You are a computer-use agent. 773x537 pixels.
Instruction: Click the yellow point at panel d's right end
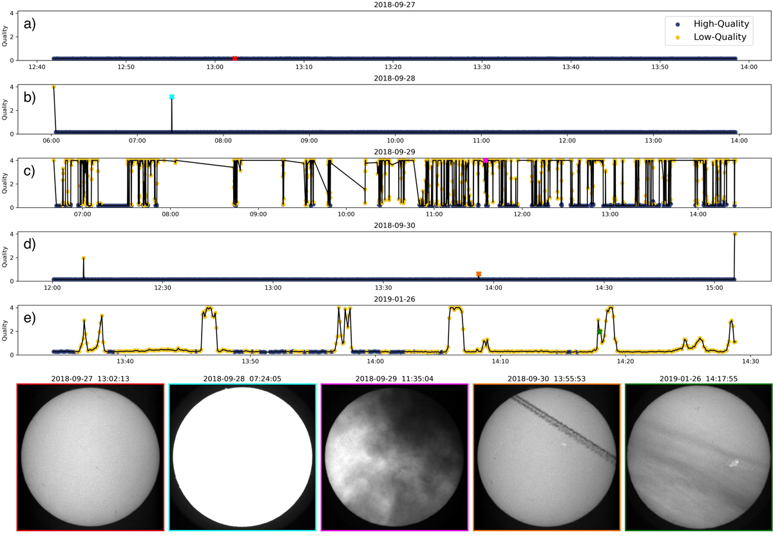click(735, 234)
